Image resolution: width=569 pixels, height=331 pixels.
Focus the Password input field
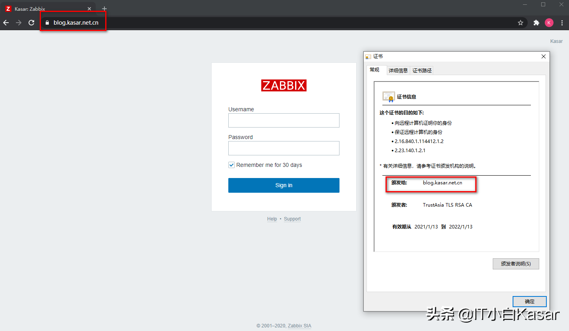tap(284, 148)
